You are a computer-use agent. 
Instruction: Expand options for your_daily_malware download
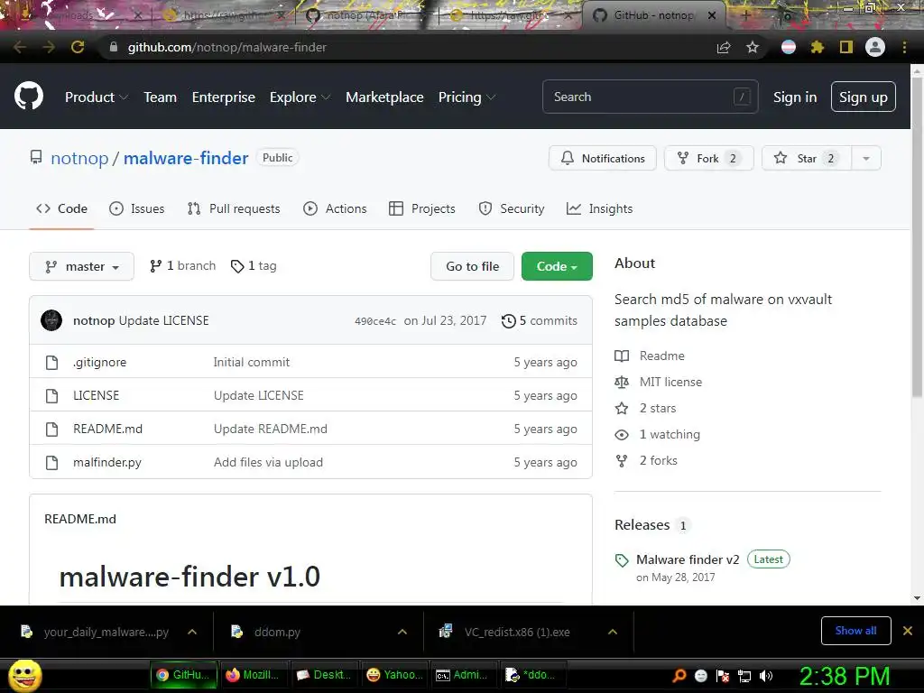192,632
